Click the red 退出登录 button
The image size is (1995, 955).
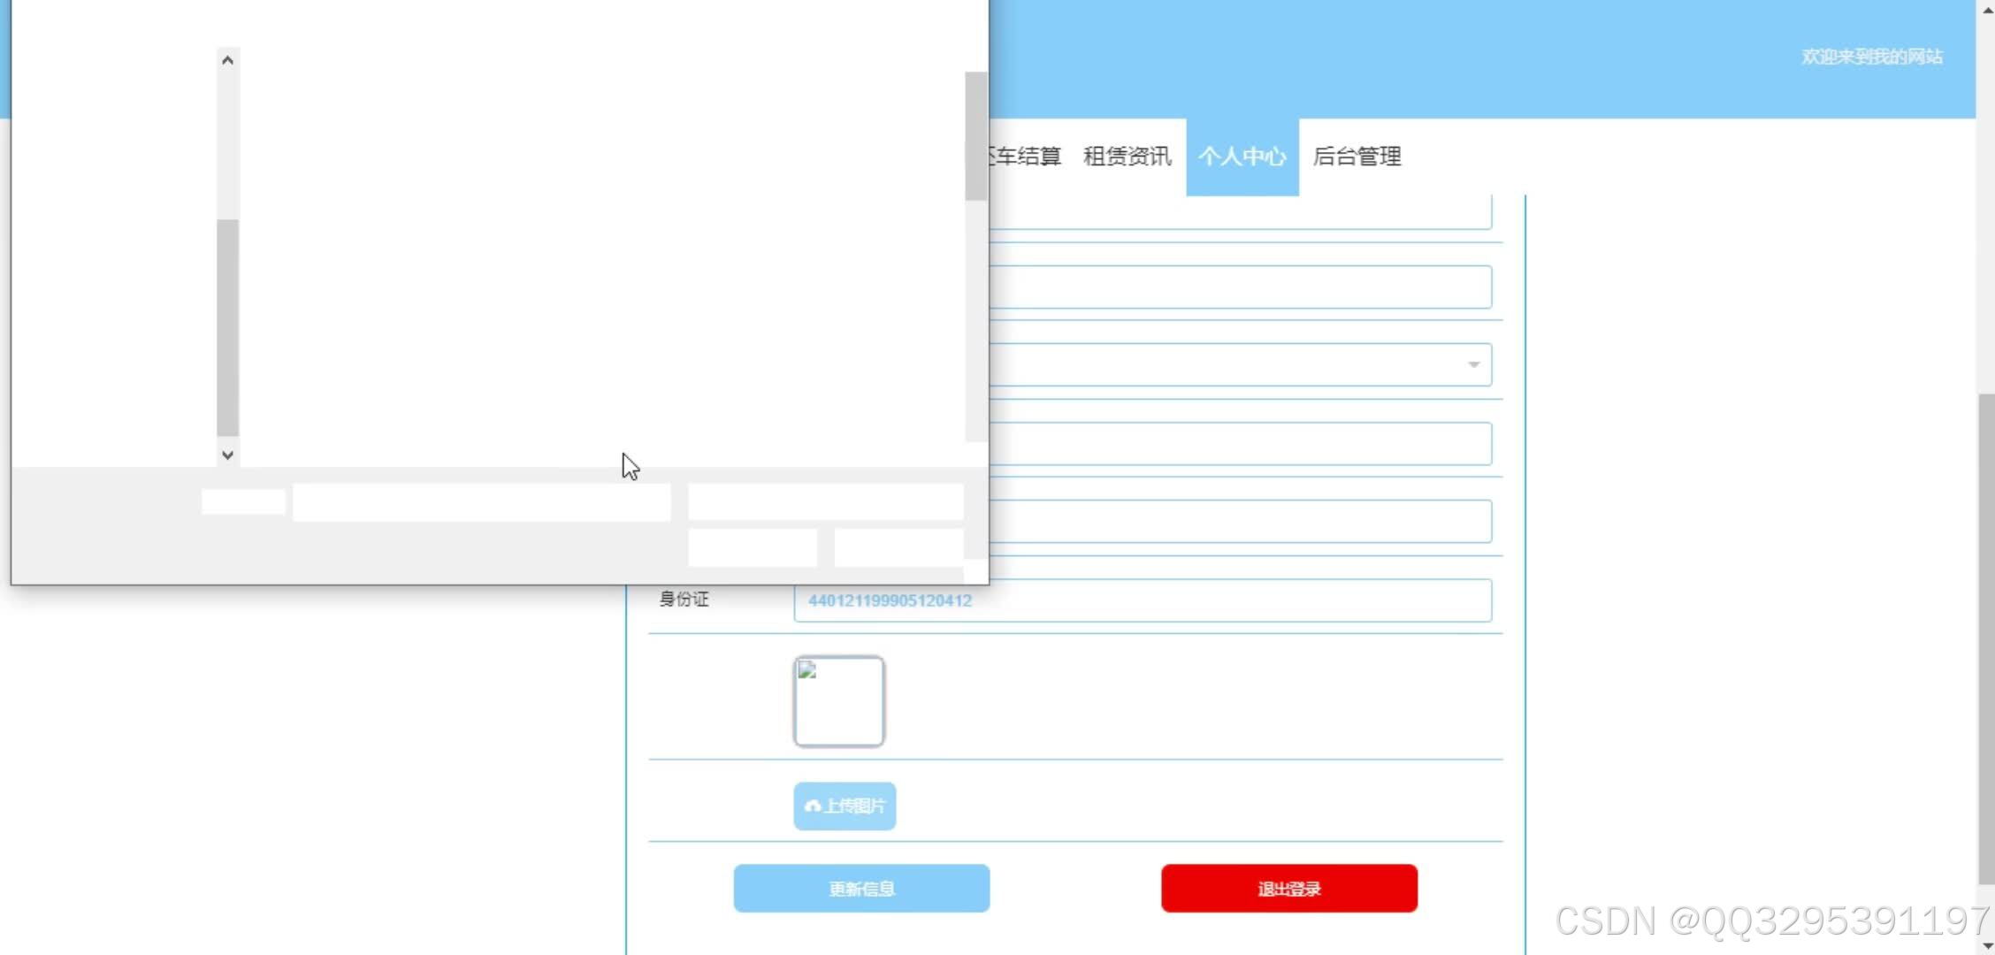[x=1288, y=888]
